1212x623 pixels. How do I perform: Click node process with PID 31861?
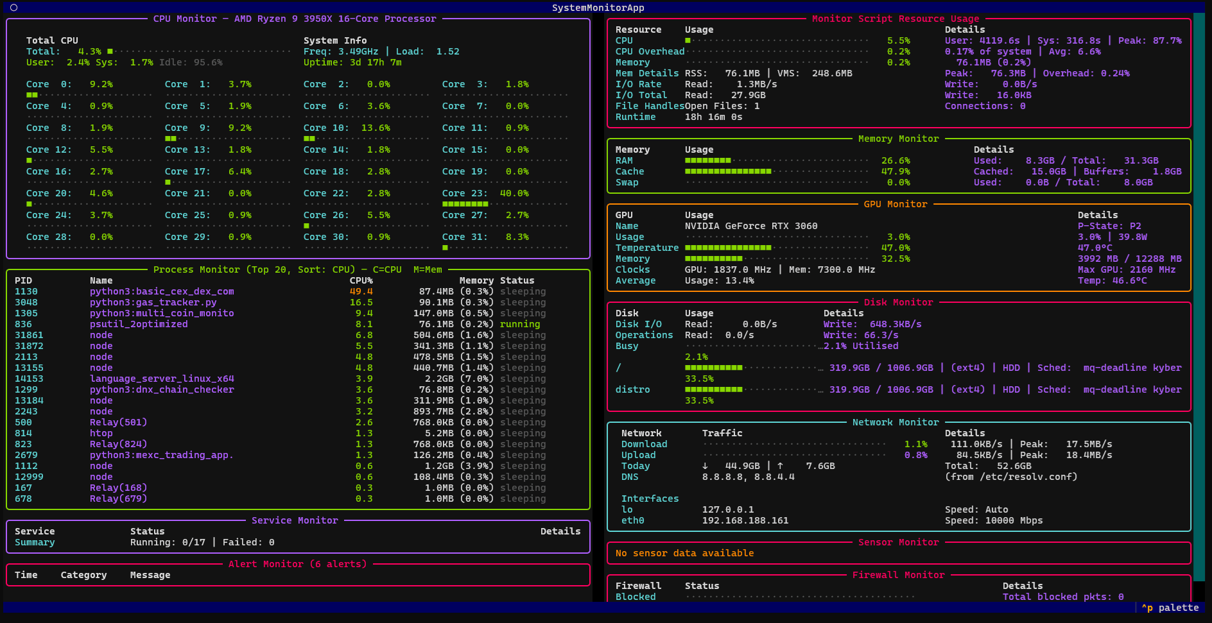pos(298,335)
